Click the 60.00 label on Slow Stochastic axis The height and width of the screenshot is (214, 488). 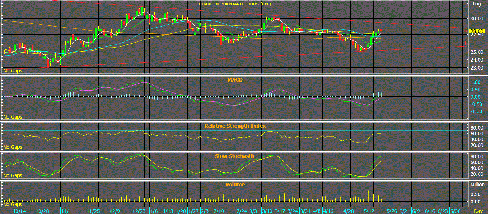coord(476,162)
